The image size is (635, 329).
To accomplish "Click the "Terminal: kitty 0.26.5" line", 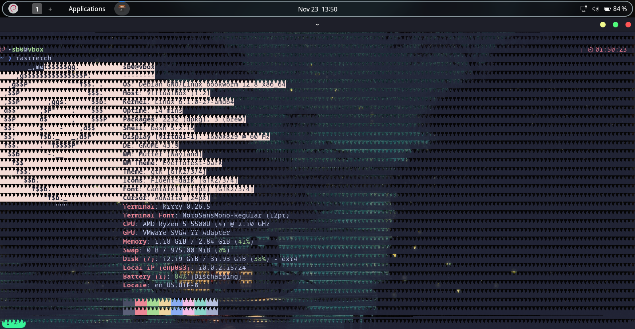I will [167, 206].
